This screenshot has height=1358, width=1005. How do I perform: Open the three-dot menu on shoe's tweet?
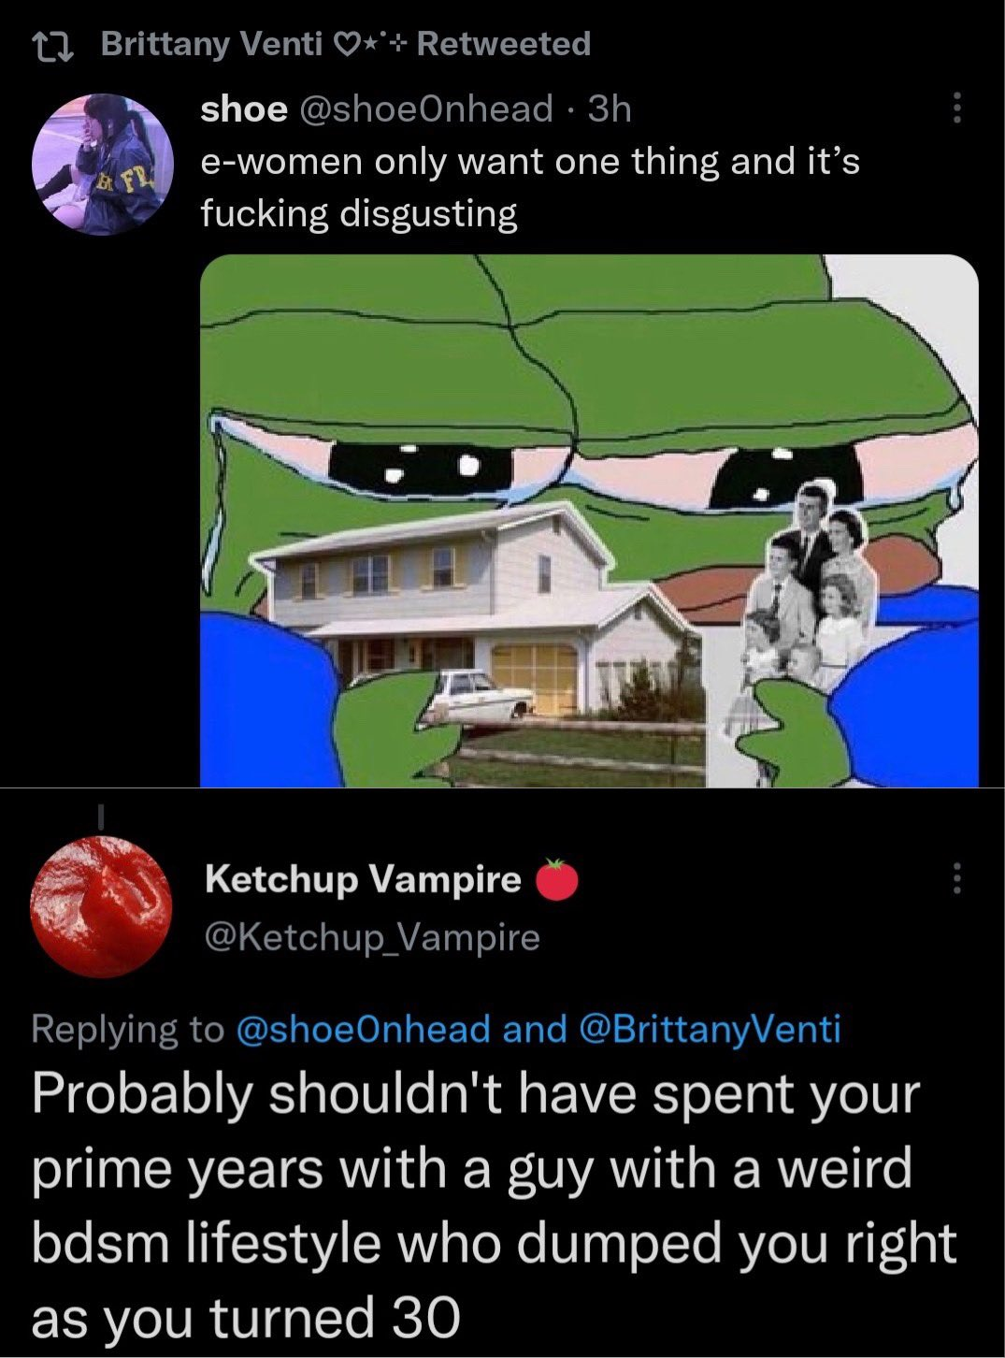[x=955, y=108]
